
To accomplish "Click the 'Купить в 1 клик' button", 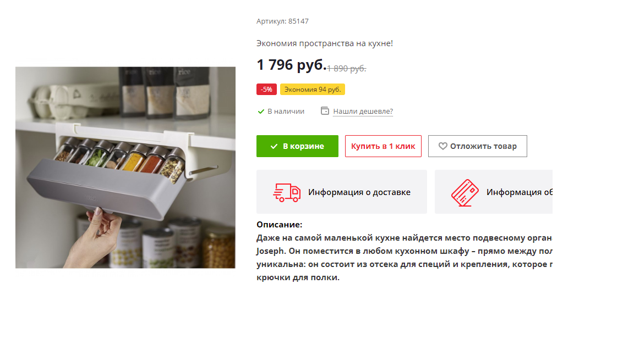I will [x=383, y=146].
